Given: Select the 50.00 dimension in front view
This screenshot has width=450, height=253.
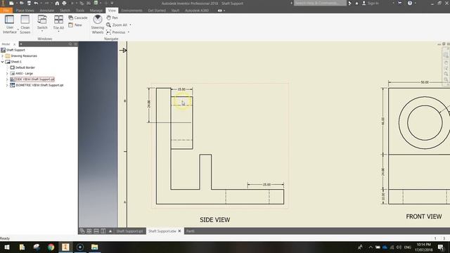Looking at the screenshot, I should (x=425, y=82).
